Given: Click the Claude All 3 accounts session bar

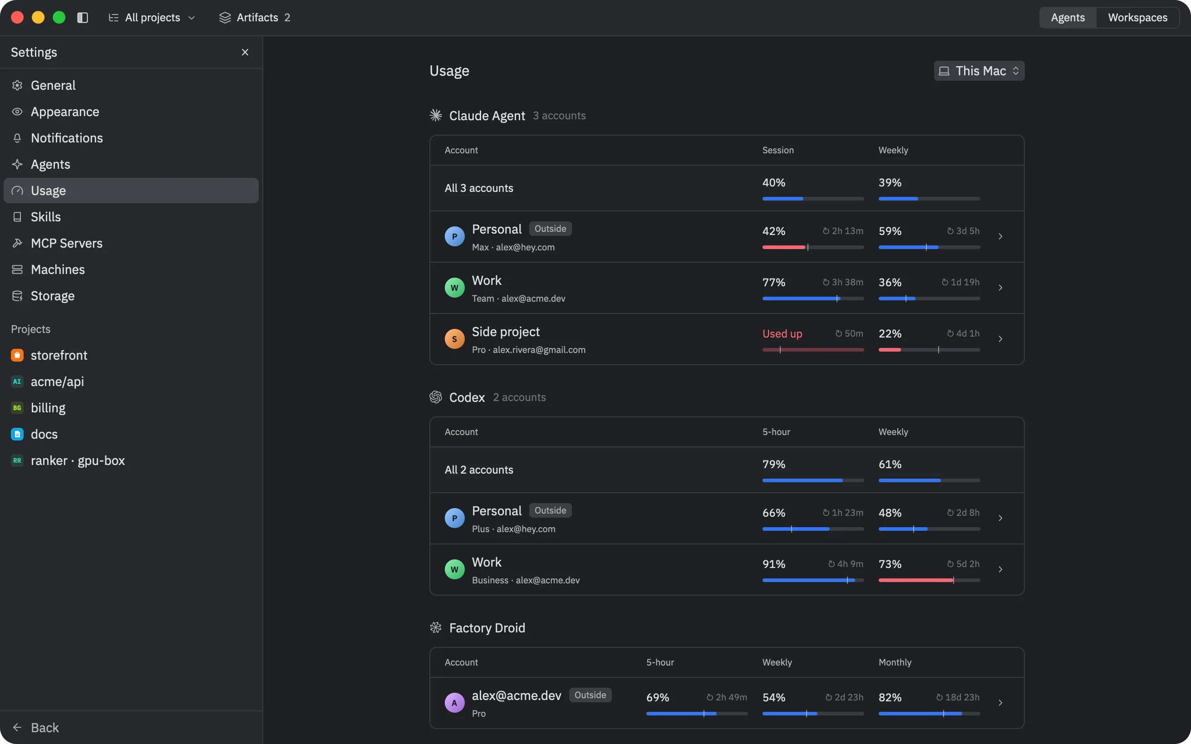Looking at the screenshot, I should coord(813,199).
